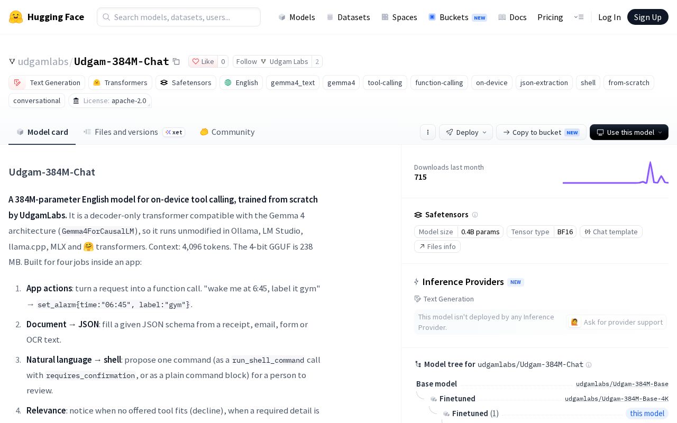Click the Safetensors info icon
This screenshot has width=677, height=423.
click(x=475, y=215)
